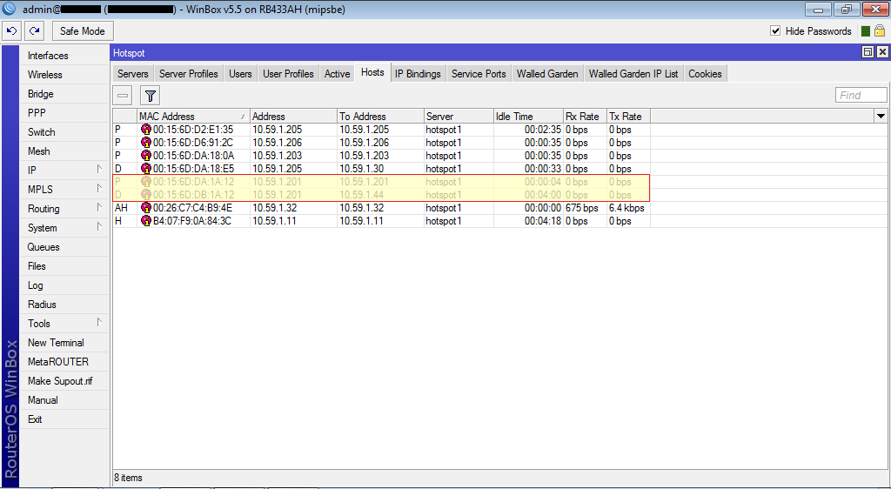The width and height of the screenshot is (891, 489).
Task: Sort by Tx Rate column header
Action: point(628,117)
